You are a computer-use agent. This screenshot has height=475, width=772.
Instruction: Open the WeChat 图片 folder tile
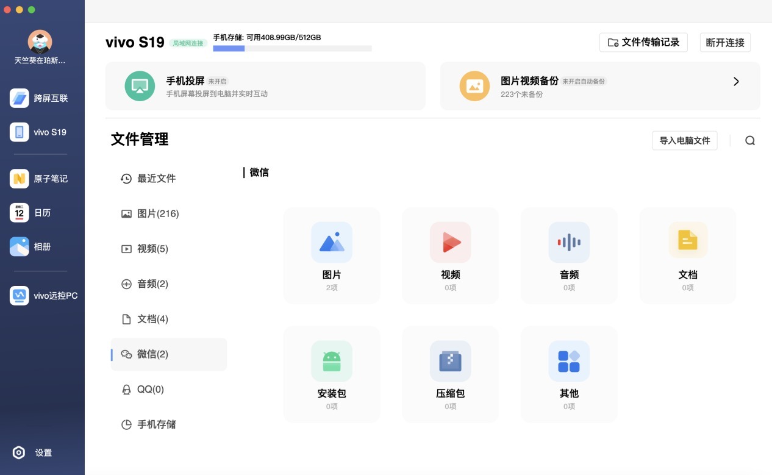(332, 255)
